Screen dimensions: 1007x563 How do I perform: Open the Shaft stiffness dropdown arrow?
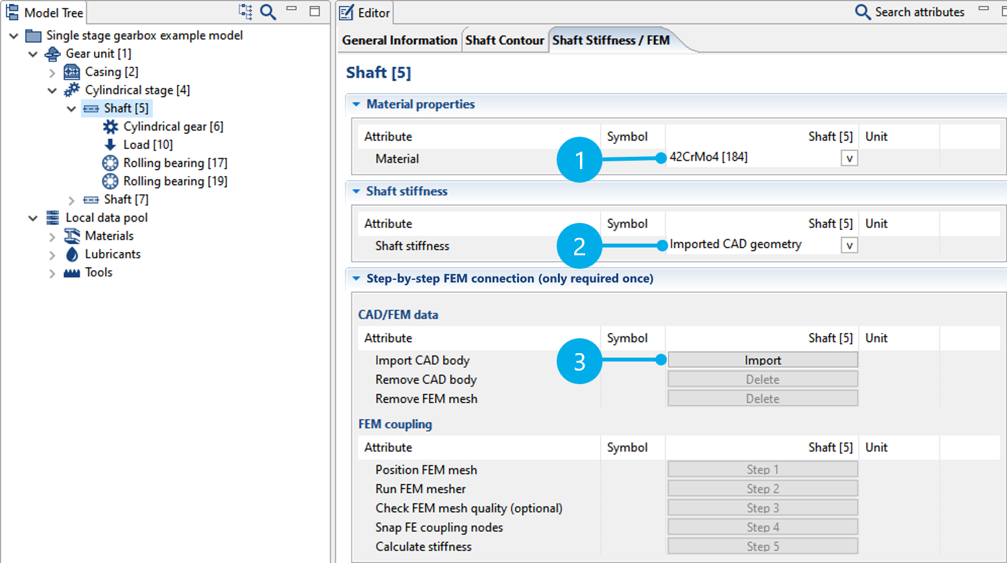[850, 245]
